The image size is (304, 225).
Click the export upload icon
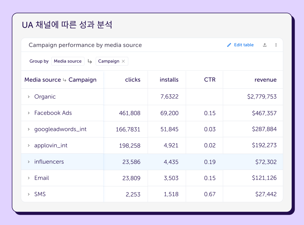click(x=265, y=45)
